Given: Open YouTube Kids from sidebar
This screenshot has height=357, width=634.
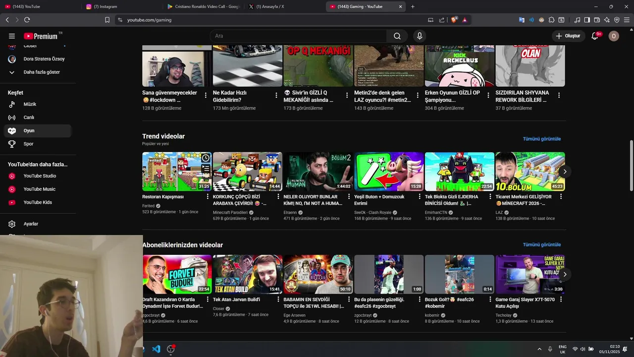Looking at the screenshot, I should pyautogui.click(x=38, y=202).
